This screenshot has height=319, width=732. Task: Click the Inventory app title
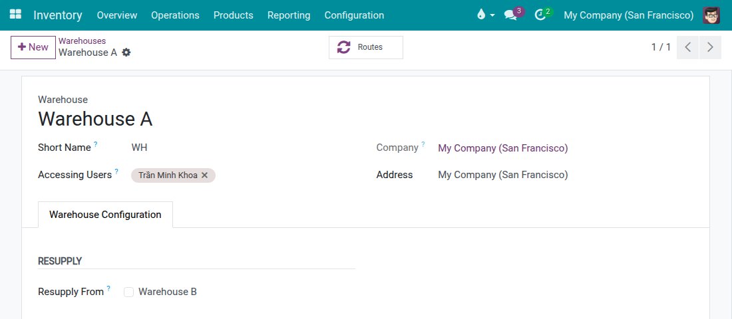(x=58, y=15)
